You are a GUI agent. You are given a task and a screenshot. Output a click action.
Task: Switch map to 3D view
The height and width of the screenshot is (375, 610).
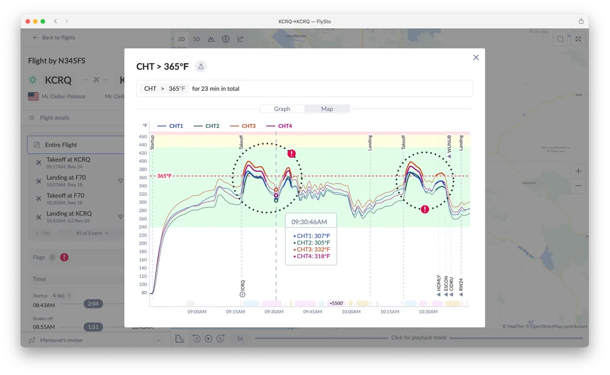tap(197, 39)
